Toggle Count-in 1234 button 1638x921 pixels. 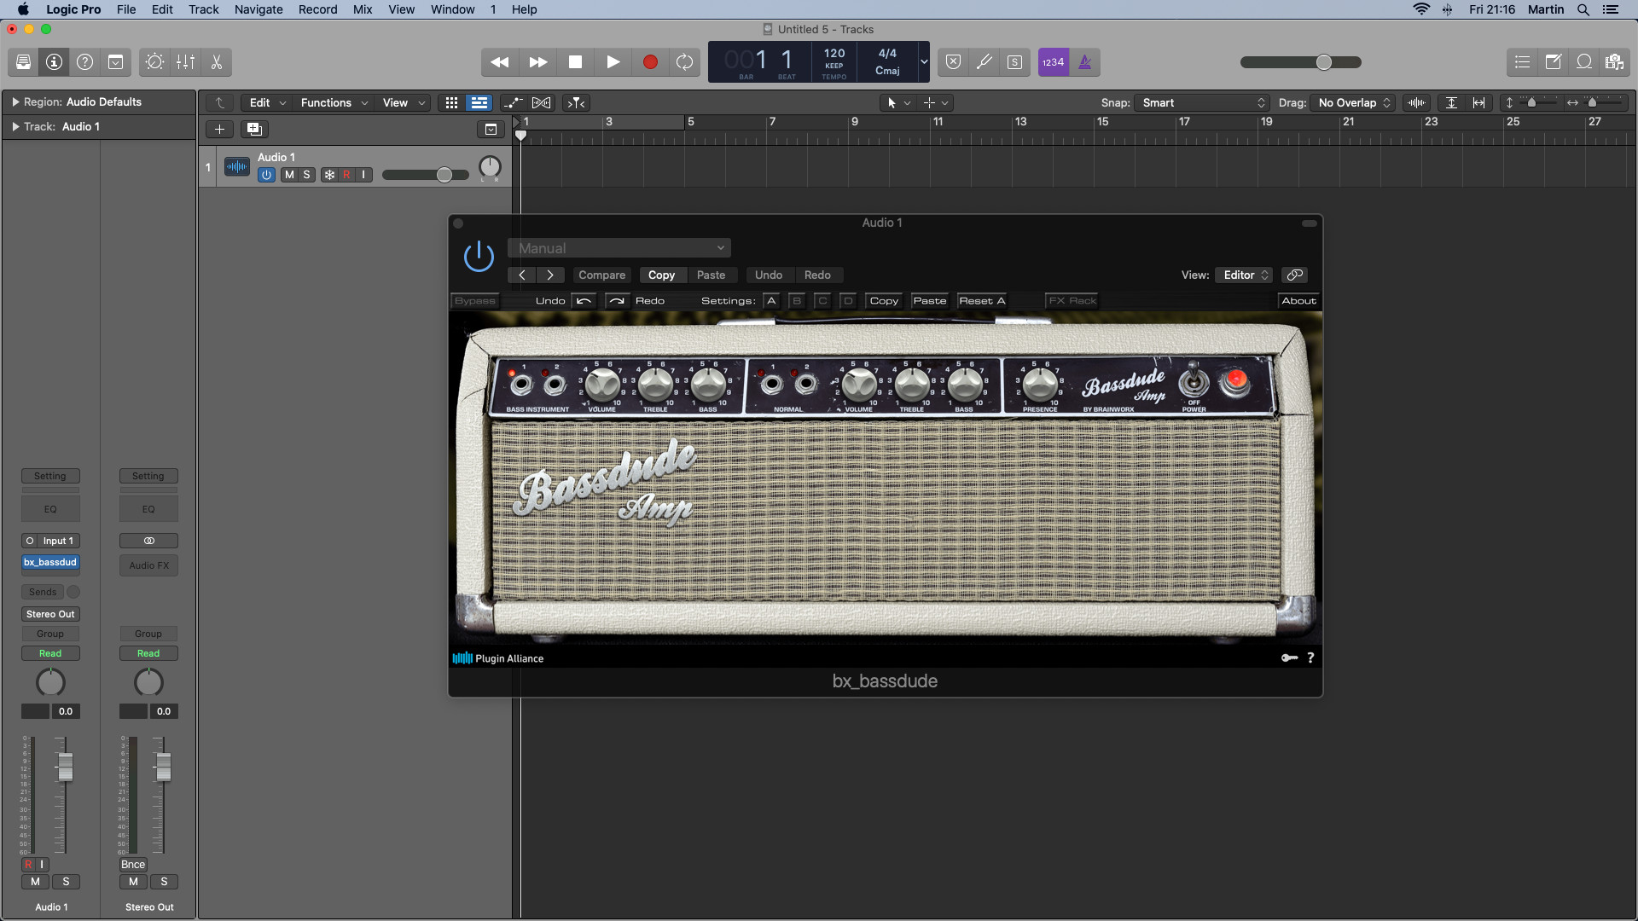point(1053,62)
